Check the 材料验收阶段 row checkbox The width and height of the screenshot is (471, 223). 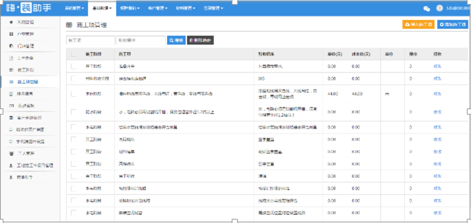coord(74,78)
